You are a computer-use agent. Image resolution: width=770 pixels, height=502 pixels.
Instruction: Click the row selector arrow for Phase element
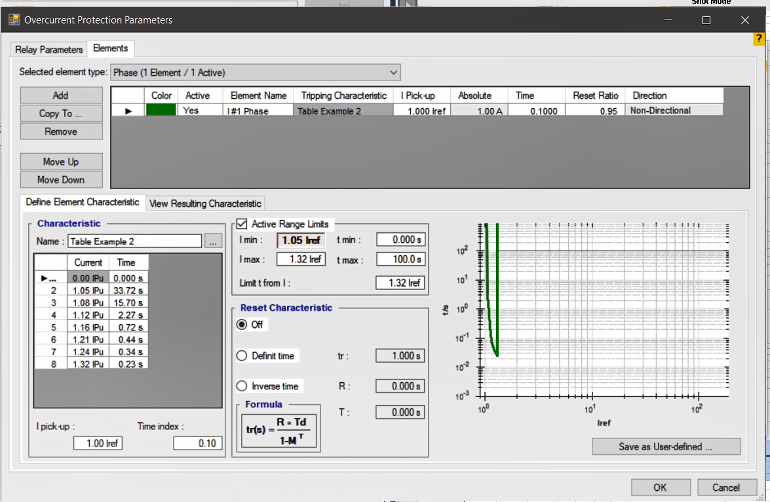(128, 111)
